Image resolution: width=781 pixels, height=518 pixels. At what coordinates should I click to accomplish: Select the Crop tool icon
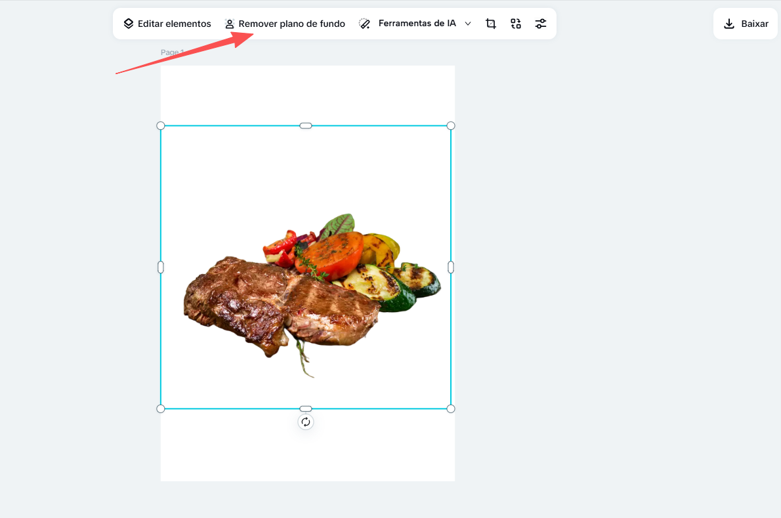(491, 23)
